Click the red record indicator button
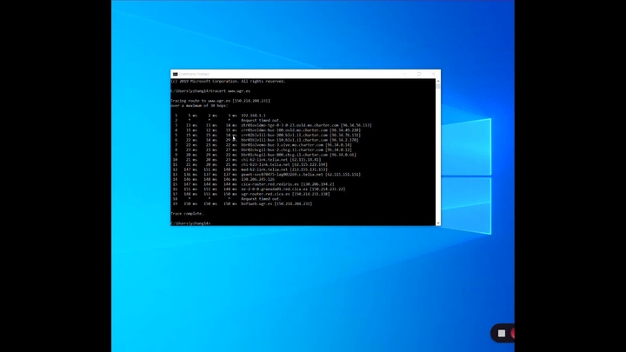This screenshot has height=352, width=626. [512, 334]
